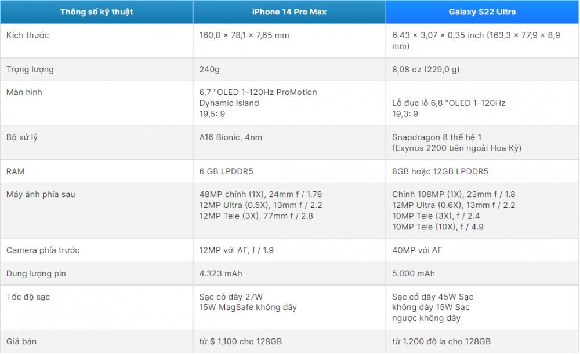Screen dimensions: 580x354
Task: Click the 240g weight cell
Action: point(209,70)
